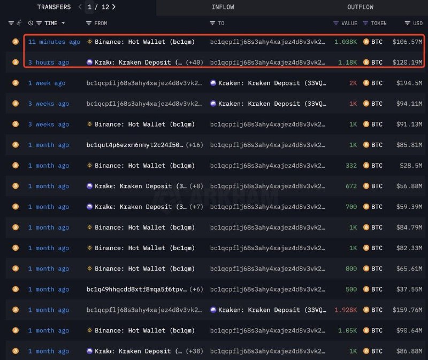428x360 pixels.
Task: Go to next transfers page arrow
Action: tap(114, 7)
